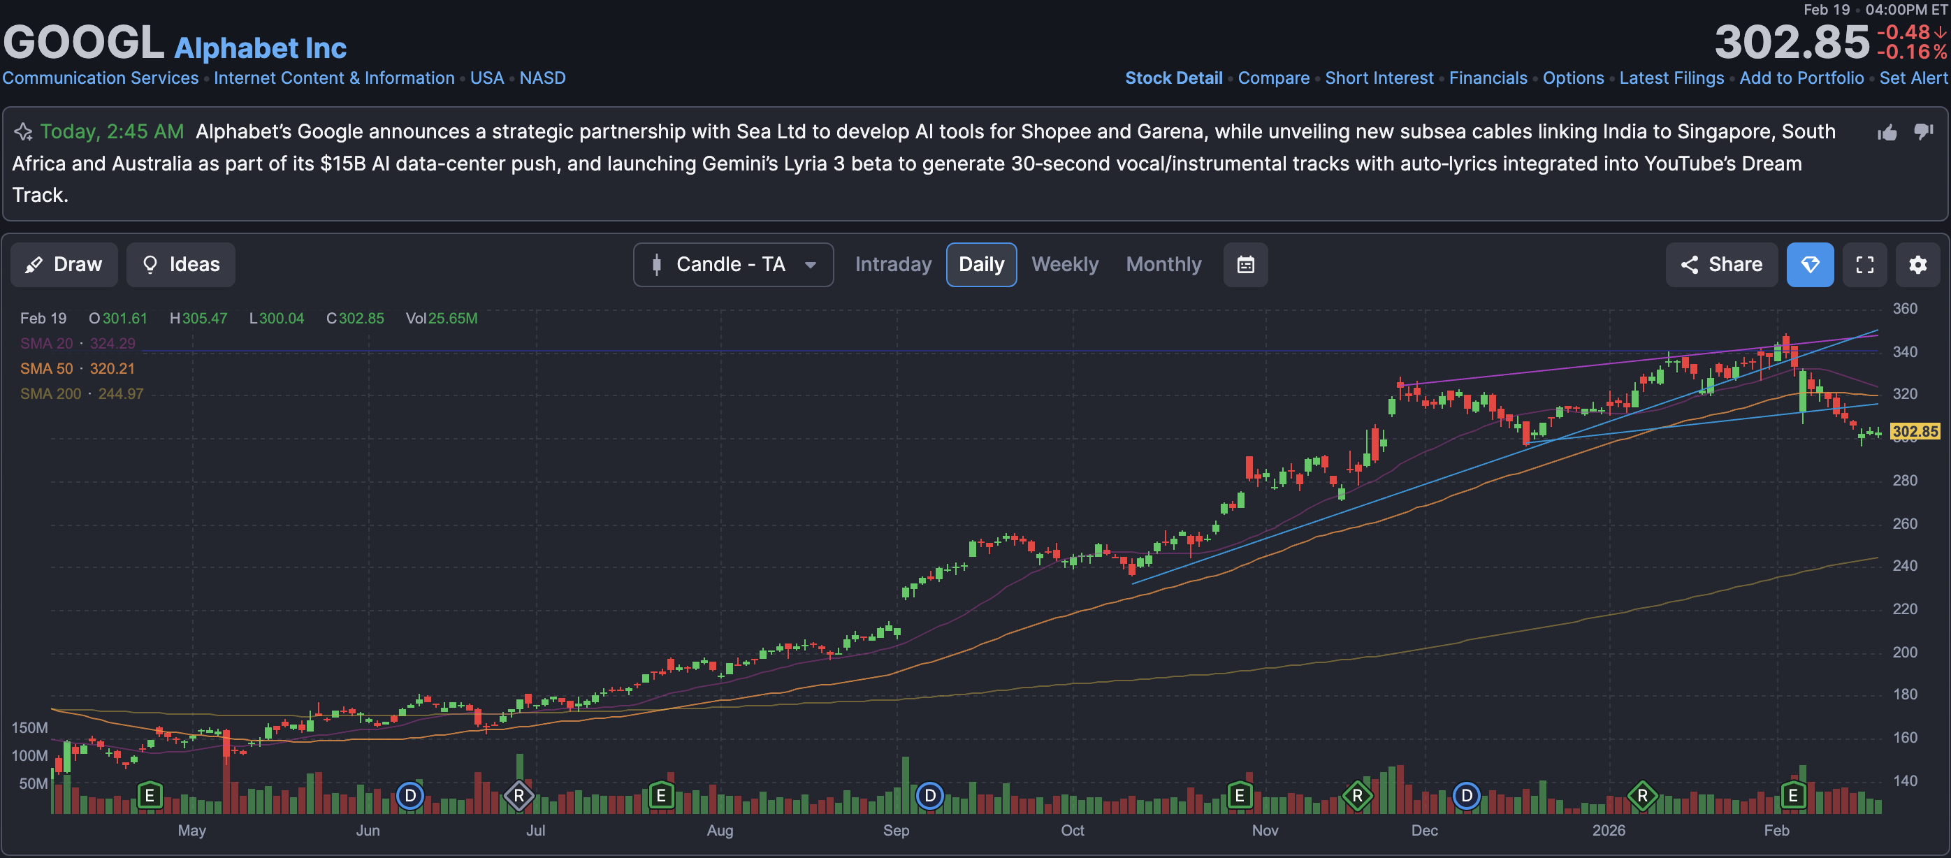This screenshot has width=1951, height=858.
Task: Go to the Options tab link
Action: [1572, 78]
